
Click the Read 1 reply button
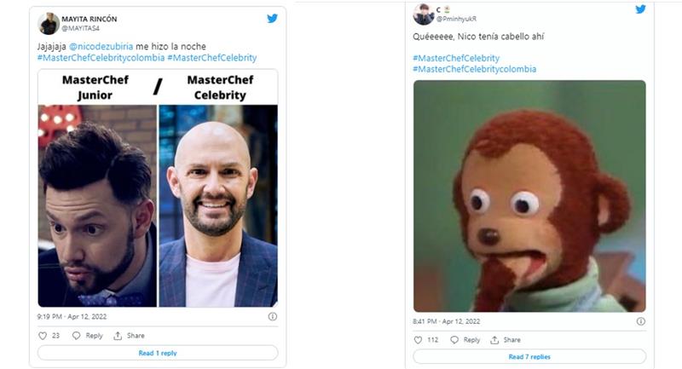[x=158, y=353]
